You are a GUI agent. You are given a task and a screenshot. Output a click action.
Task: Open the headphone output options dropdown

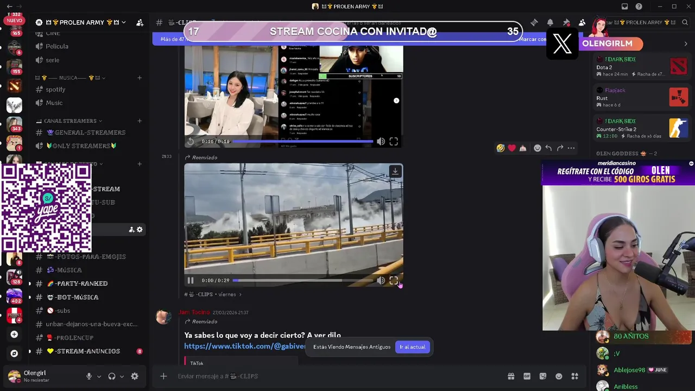click(x=122, y=376)
